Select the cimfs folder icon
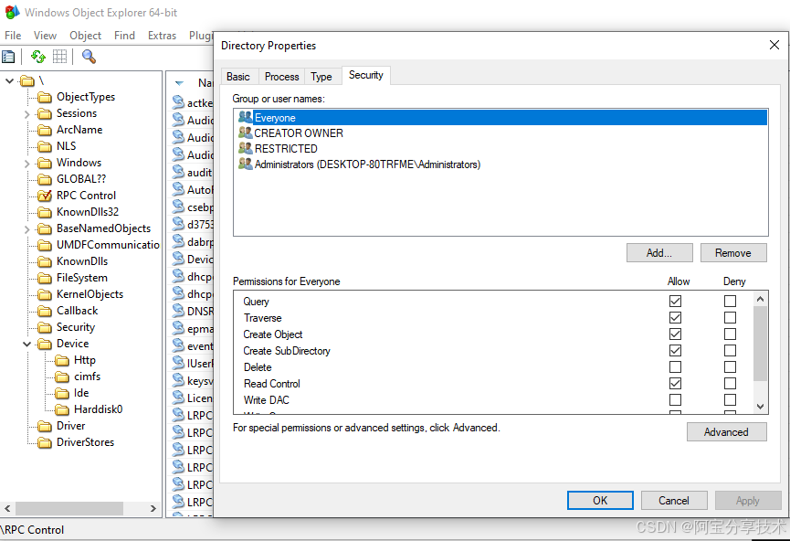This screenshot has width=790, height=541. click(x=62, y=377)
